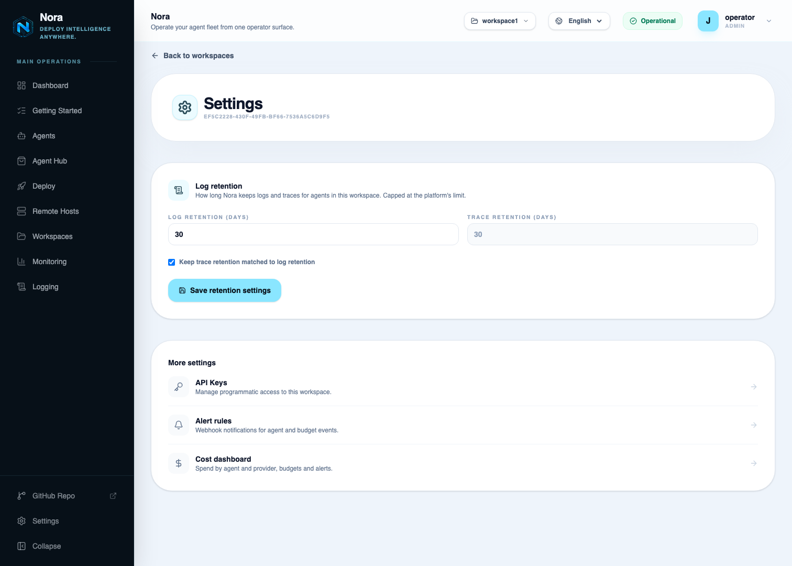Click the Dashboard grid icon in sidebar
The image size is (792, 566).
pos(21,85)
